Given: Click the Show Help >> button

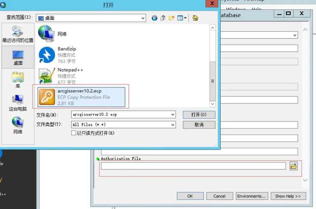Looking at the screenshot, I should (288, 196).
